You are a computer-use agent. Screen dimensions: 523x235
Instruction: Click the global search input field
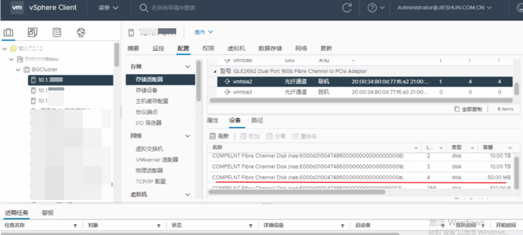tap(232, 8)
